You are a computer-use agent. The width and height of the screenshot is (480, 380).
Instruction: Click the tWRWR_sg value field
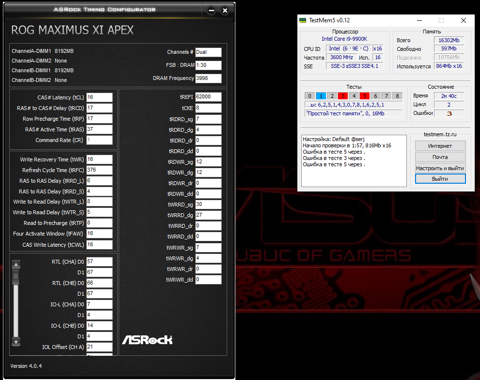[x=208, y=248]
